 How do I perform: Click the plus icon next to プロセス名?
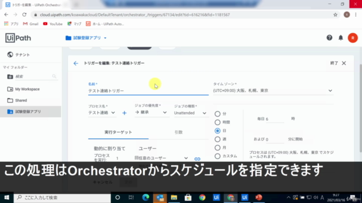tap(124, 113)
